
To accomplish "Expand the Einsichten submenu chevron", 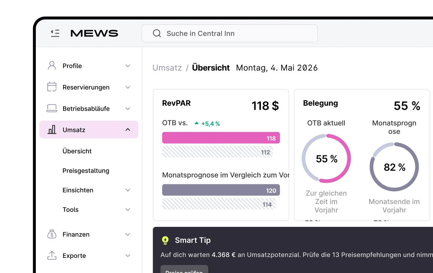I will click(x=128, y=190).
